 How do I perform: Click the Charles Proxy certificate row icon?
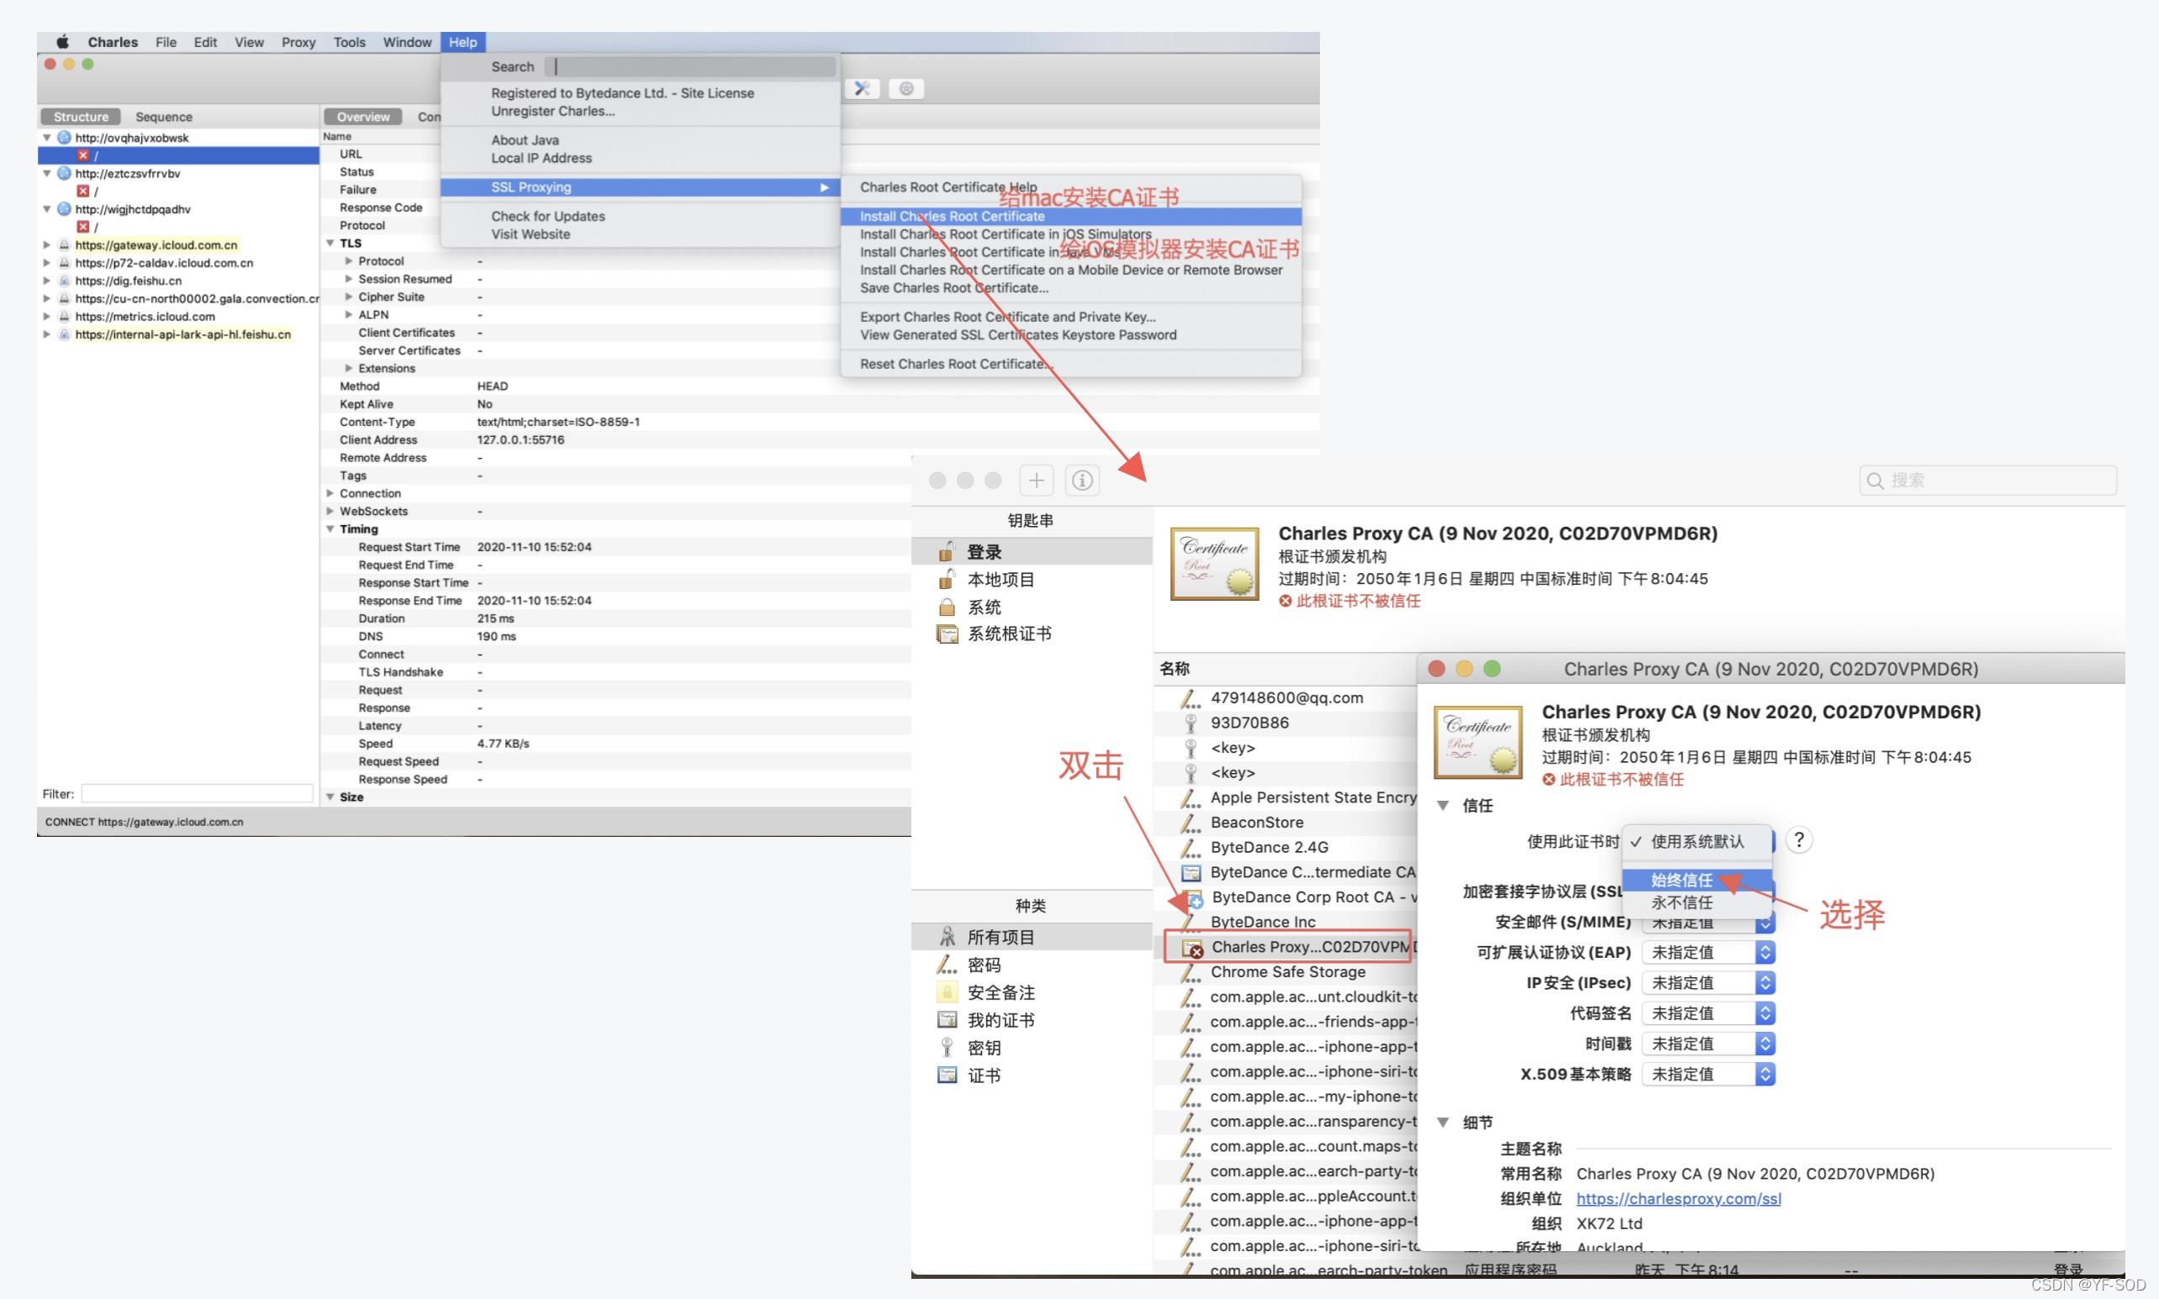(1191, 947)
